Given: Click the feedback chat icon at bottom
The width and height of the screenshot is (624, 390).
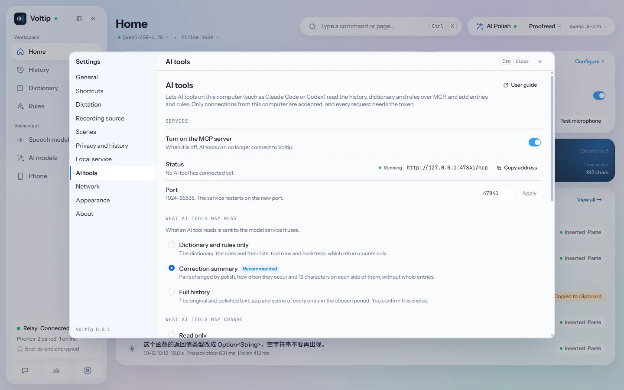Looking at the screenshot, I should click(x=25, y=370).
